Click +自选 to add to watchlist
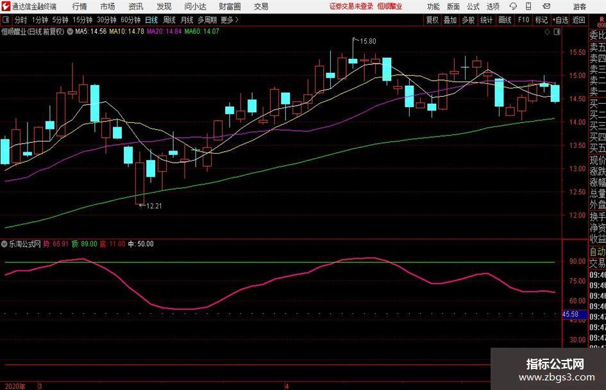This screenshot has width=606, height=390. click(560, 20)
